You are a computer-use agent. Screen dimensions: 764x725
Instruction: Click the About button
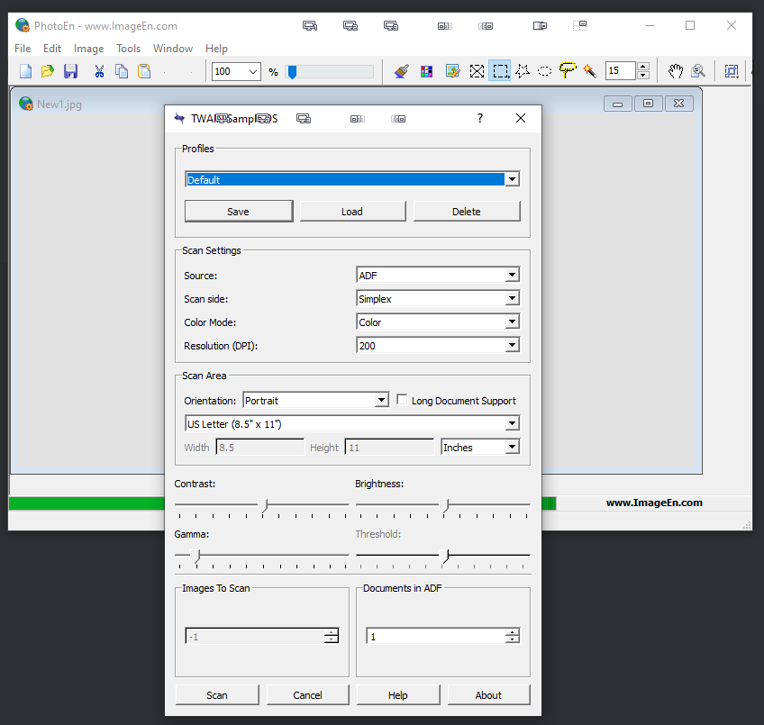pyautogui.click(x=488, y=694)
